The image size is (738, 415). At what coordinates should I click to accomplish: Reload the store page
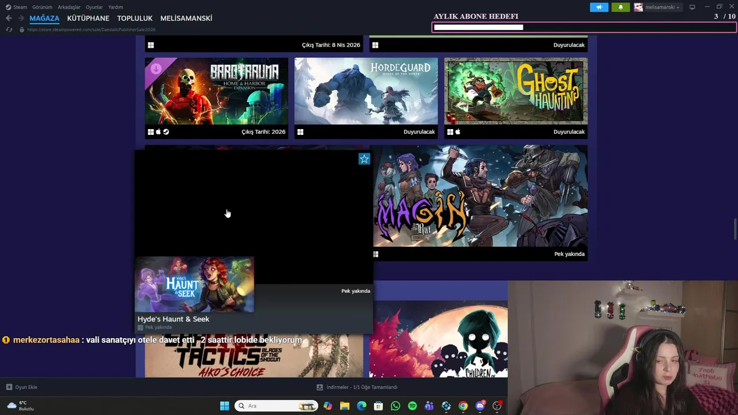point(9,29)
